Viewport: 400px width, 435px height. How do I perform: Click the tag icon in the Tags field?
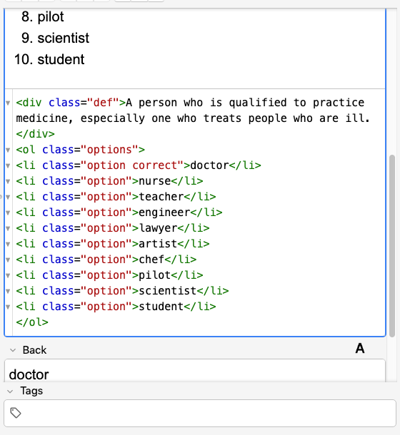click(x=16, y=413)
